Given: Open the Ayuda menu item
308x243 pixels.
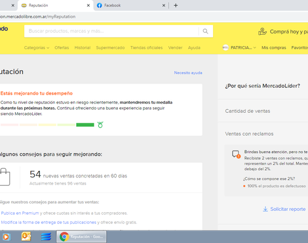Looking at the screenshot, I should click(x=194, y=47).
